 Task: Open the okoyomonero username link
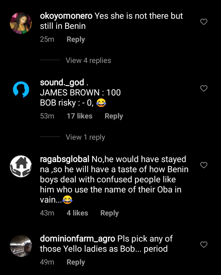point(66,16)
